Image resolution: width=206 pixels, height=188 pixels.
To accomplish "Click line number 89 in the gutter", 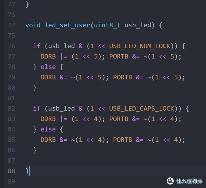I will [12, 181].
